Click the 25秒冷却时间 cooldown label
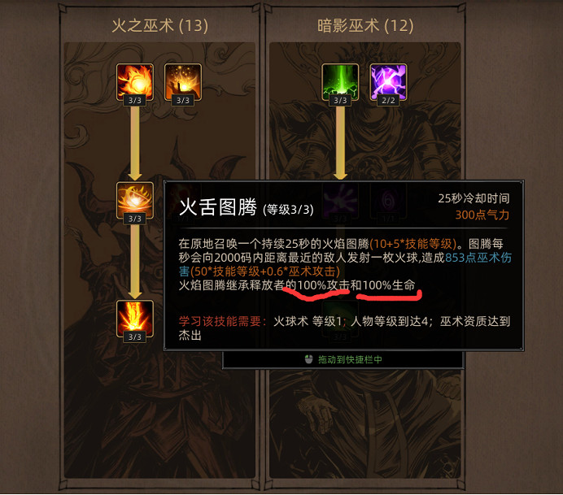The height and width of the screenshot is (495, 563). coord(474,198)
